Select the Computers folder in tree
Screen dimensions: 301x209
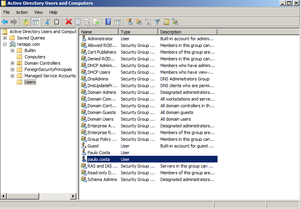35,57
